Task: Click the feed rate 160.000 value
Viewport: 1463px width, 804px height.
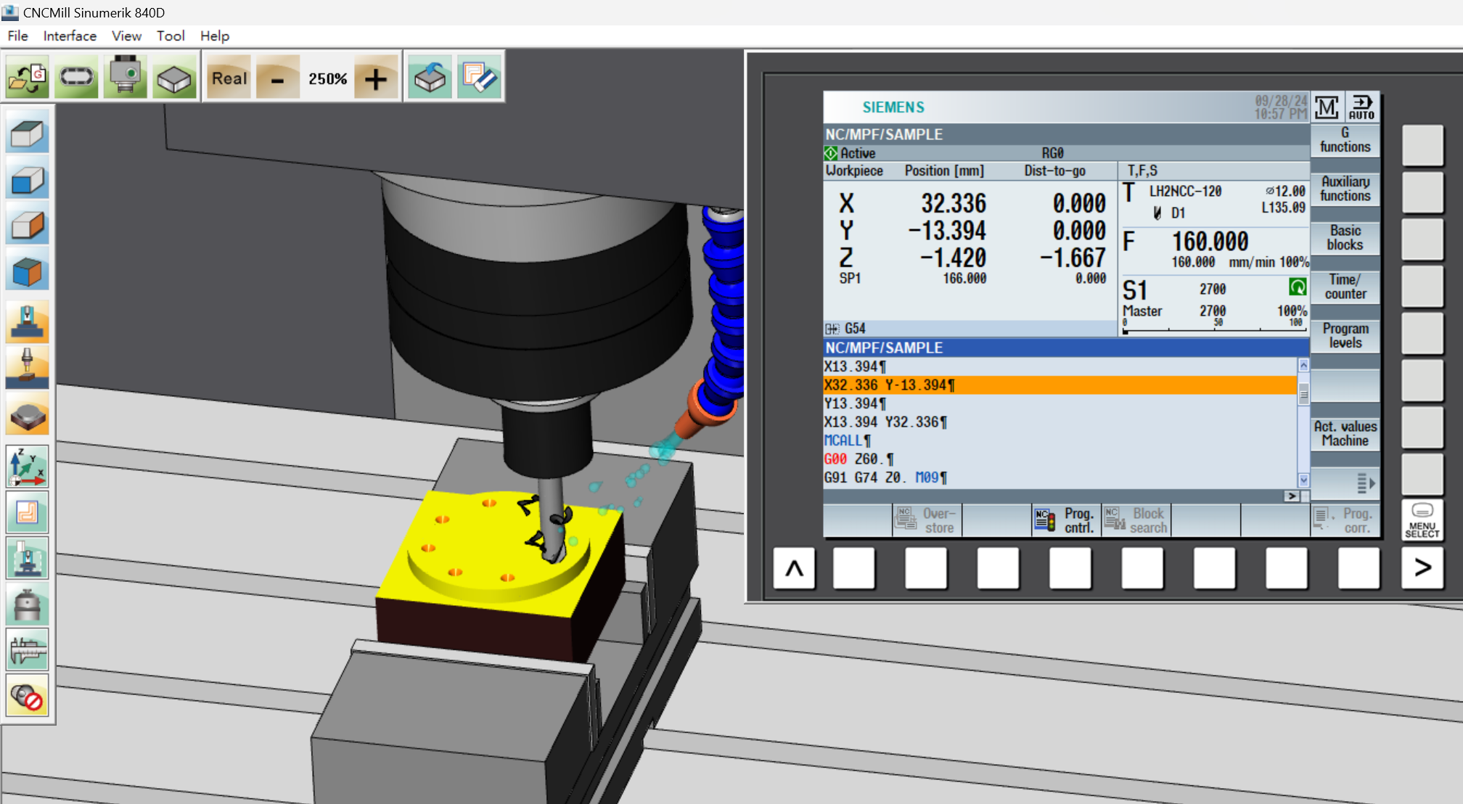Action: [x=1210, y=242]
